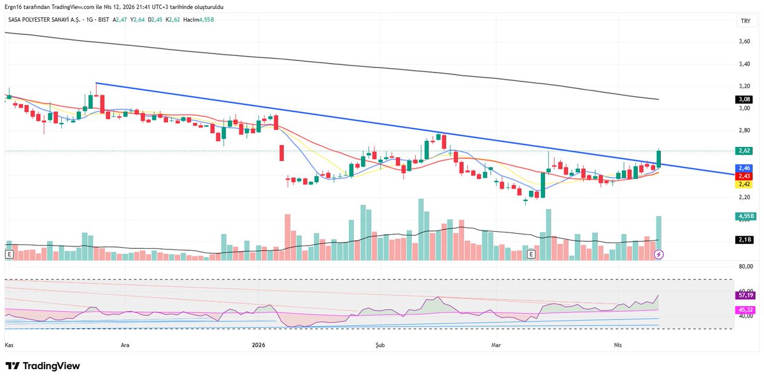The height and width of the screenshot is (380, 764).
Task: Click the TRY currency button
Action: [745, 21]
